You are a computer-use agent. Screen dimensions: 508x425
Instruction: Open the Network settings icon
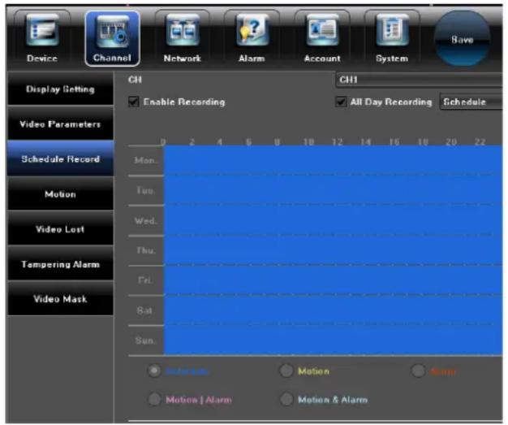[183, 38]
